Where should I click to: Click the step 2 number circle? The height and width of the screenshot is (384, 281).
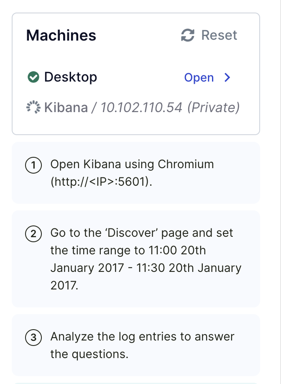coord(33,234)
